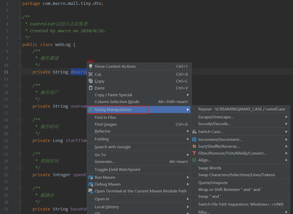This screenshot has height=214, width=293.
Task: Click the class name WebLog
Action: tap(63, 44)
